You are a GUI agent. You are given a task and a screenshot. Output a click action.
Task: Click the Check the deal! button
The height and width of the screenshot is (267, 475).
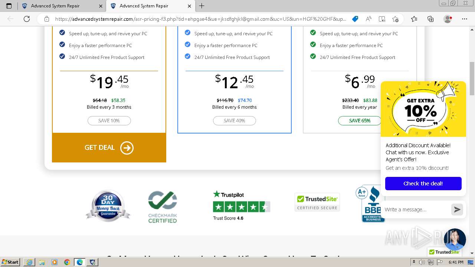tap(423, 184)
